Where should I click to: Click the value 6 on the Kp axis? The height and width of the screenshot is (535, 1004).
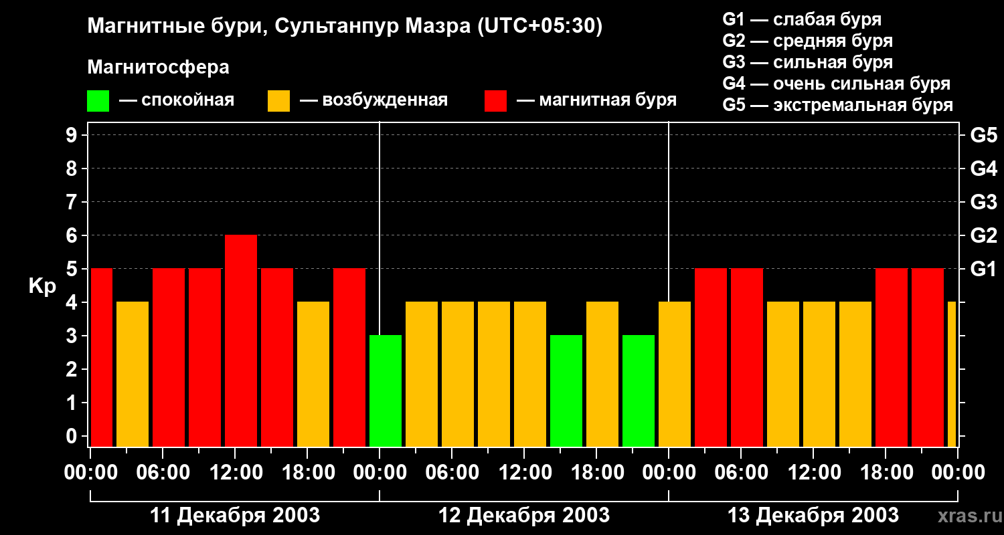coord(73,235)
